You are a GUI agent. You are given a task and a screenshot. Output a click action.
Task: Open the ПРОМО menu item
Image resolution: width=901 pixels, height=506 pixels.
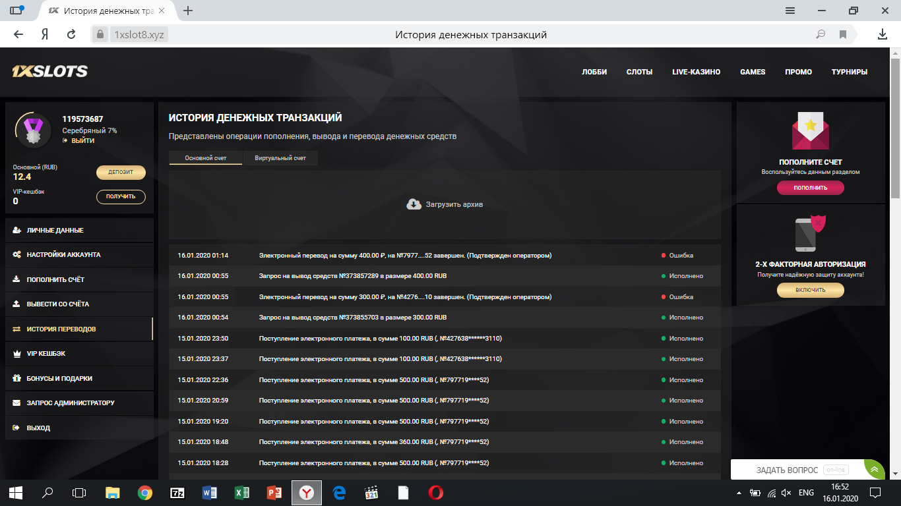[798, 72]
